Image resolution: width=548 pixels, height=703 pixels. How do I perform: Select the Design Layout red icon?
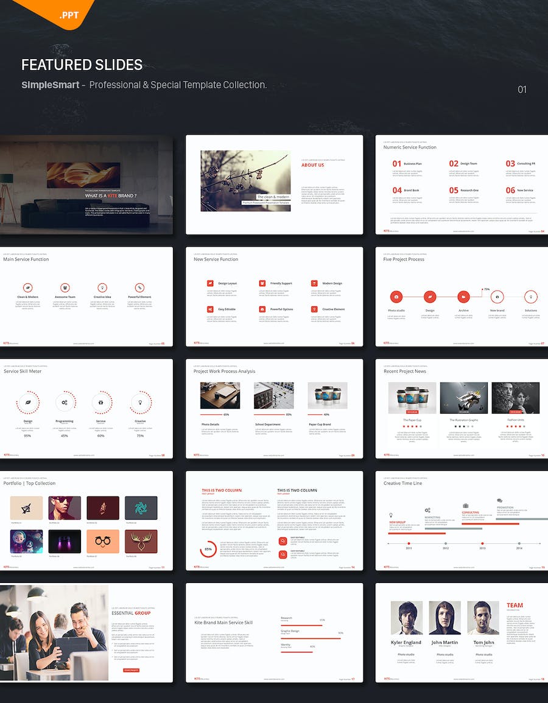tap(210, 283)
